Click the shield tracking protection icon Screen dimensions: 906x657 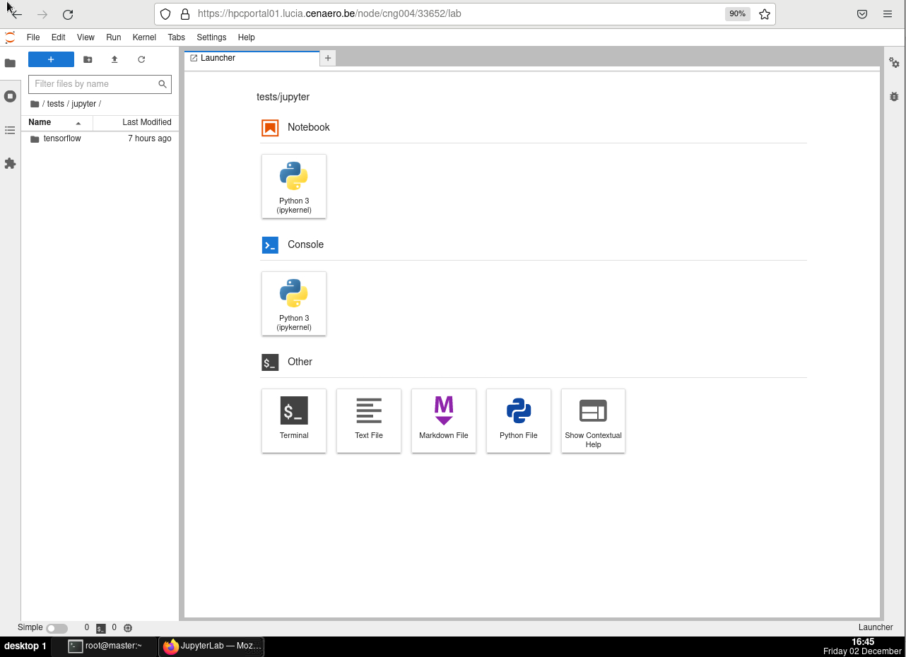click(x=165, y=14)
